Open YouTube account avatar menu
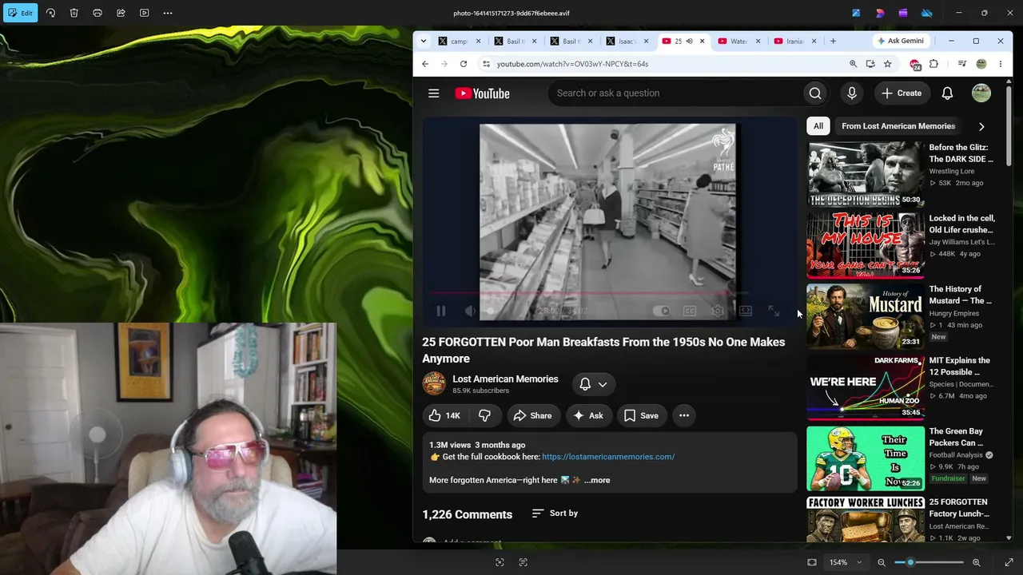 tap(981, 93)
